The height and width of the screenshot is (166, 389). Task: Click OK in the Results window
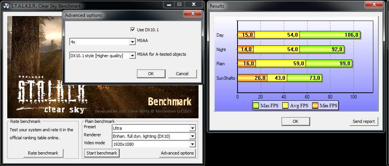pyautogui.click(x=295, y=121)
